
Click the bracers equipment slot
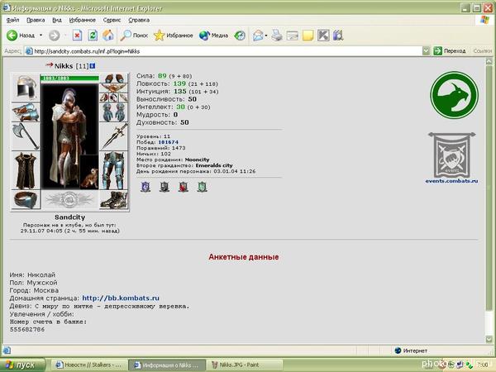coord(26,112)
